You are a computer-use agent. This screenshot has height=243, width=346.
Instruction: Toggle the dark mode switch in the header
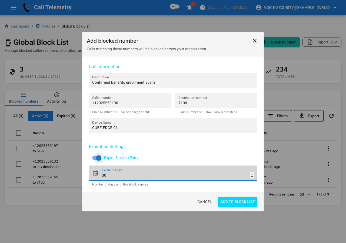coord(175,6)
